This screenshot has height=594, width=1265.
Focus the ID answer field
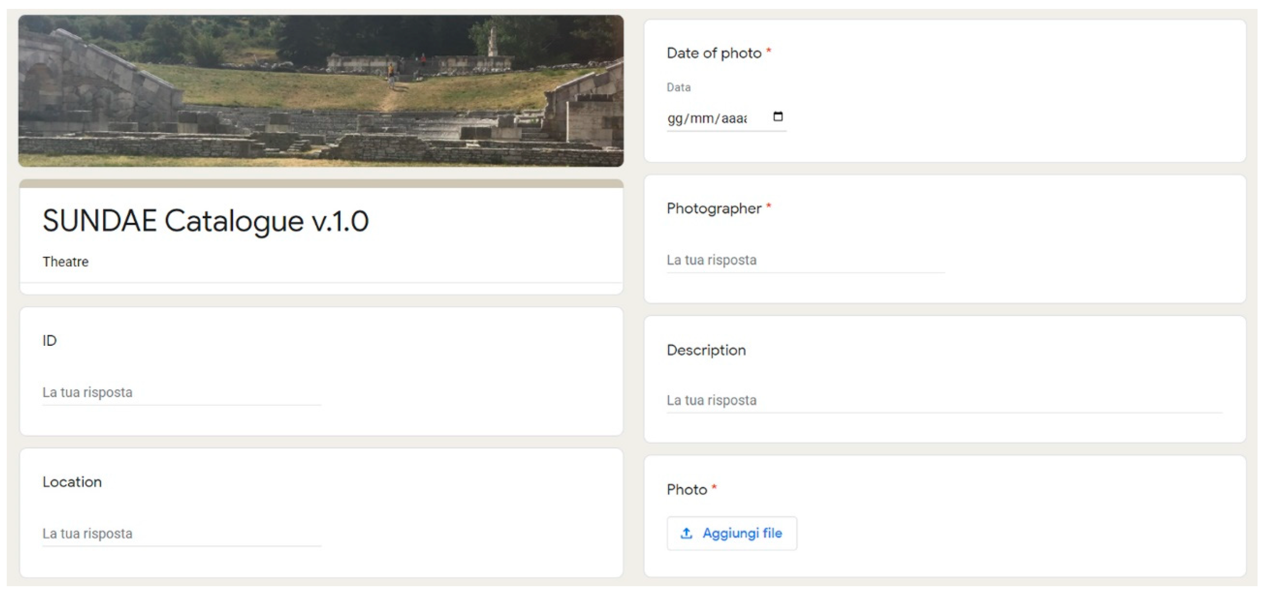pos(181,392)
